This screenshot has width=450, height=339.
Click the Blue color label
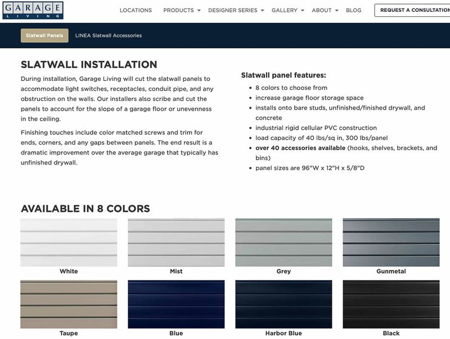[x=176, y=333]
